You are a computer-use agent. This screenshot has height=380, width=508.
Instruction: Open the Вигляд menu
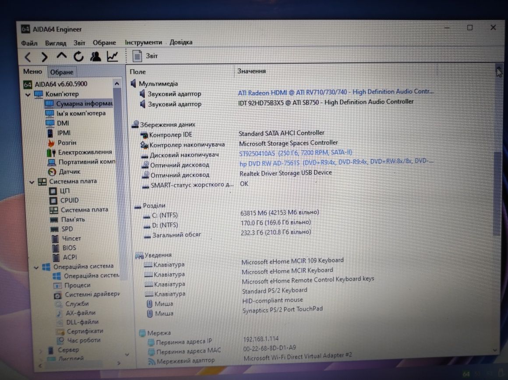coord(56,43)
